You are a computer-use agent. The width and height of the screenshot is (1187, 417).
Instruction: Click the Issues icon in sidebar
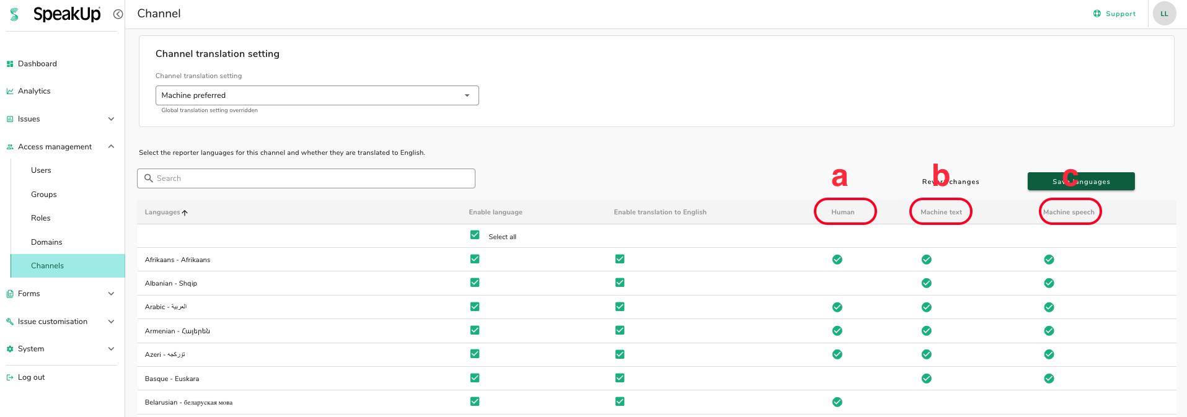coord(10,119)
